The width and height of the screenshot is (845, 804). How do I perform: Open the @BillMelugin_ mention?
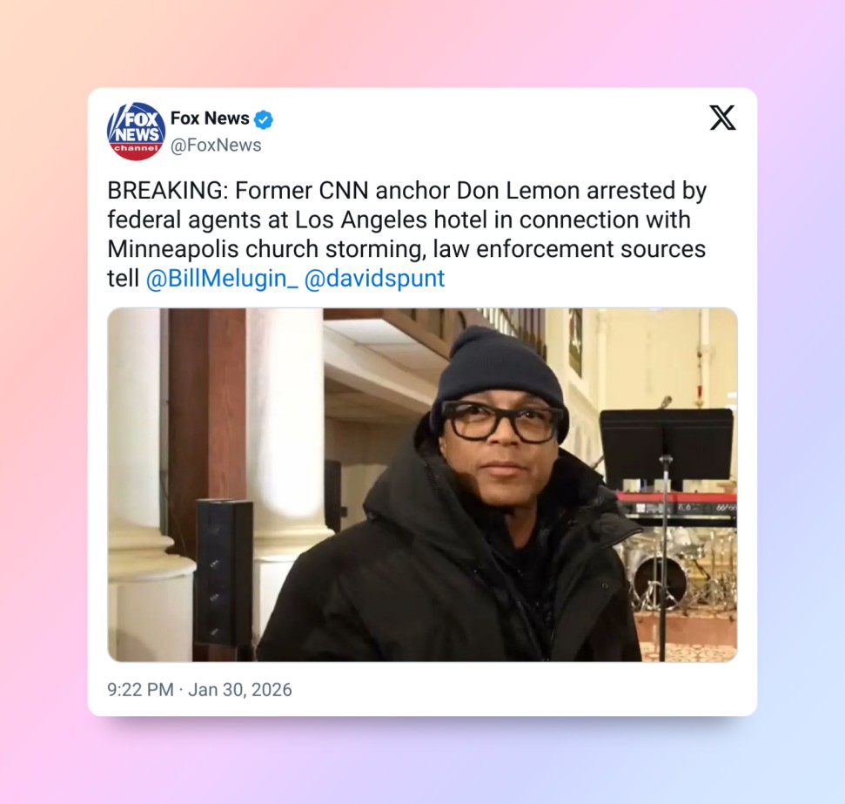[222, 279]
